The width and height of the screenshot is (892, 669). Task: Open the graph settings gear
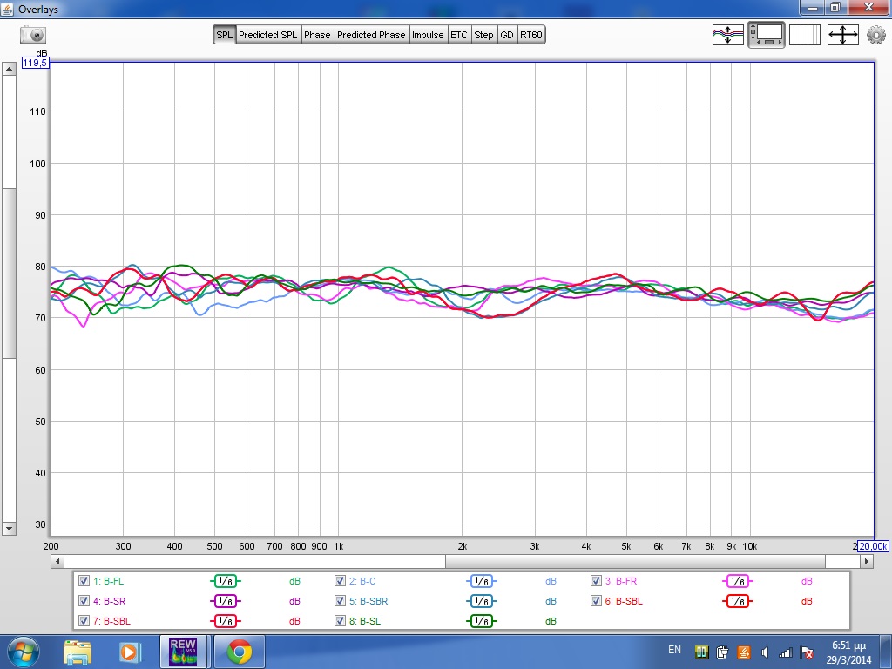pos(876,35)
